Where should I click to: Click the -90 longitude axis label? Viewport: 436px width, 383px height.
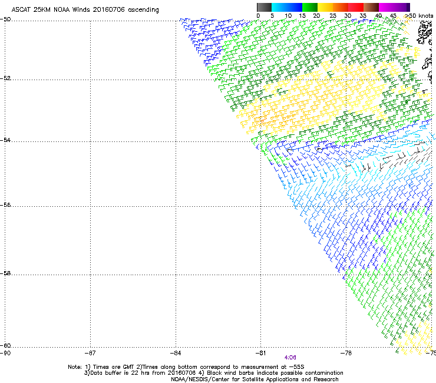point(5,353)
